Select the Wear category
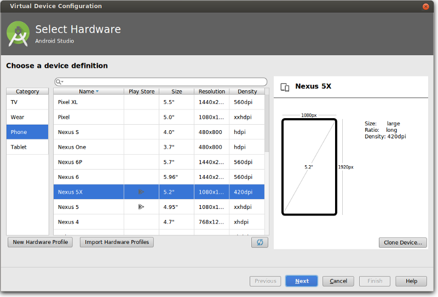This screenshot has width=438, height=297. (x=27, y=117)
